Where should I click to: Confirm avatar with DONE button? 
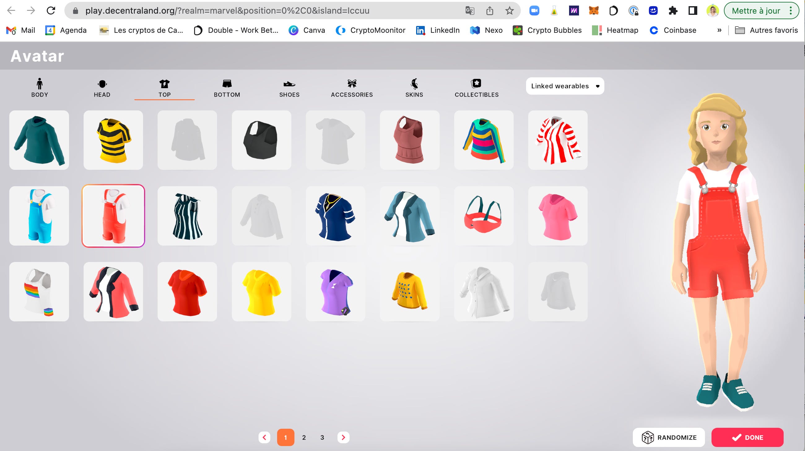point(747,437)
